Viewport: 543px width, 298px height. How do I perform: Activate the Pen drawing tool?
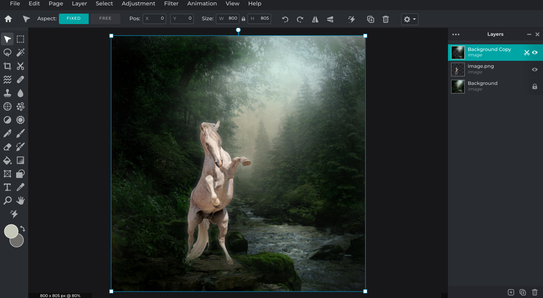click(x=7, y=133)
